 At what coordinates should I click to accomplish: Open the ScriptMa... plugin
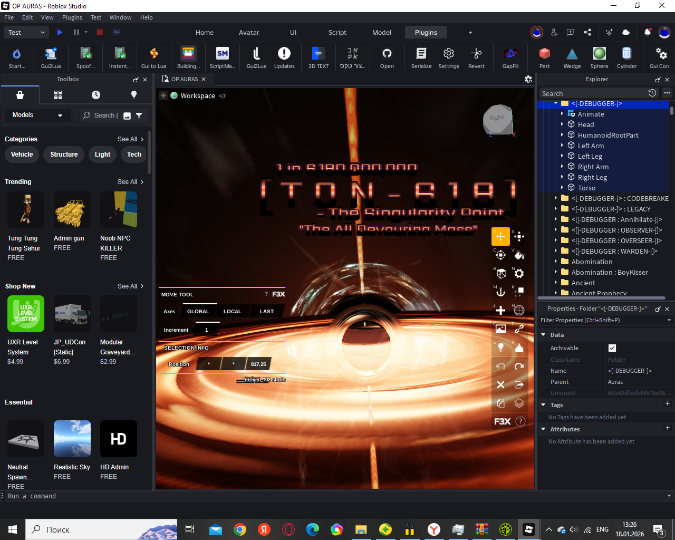(223, 57)
